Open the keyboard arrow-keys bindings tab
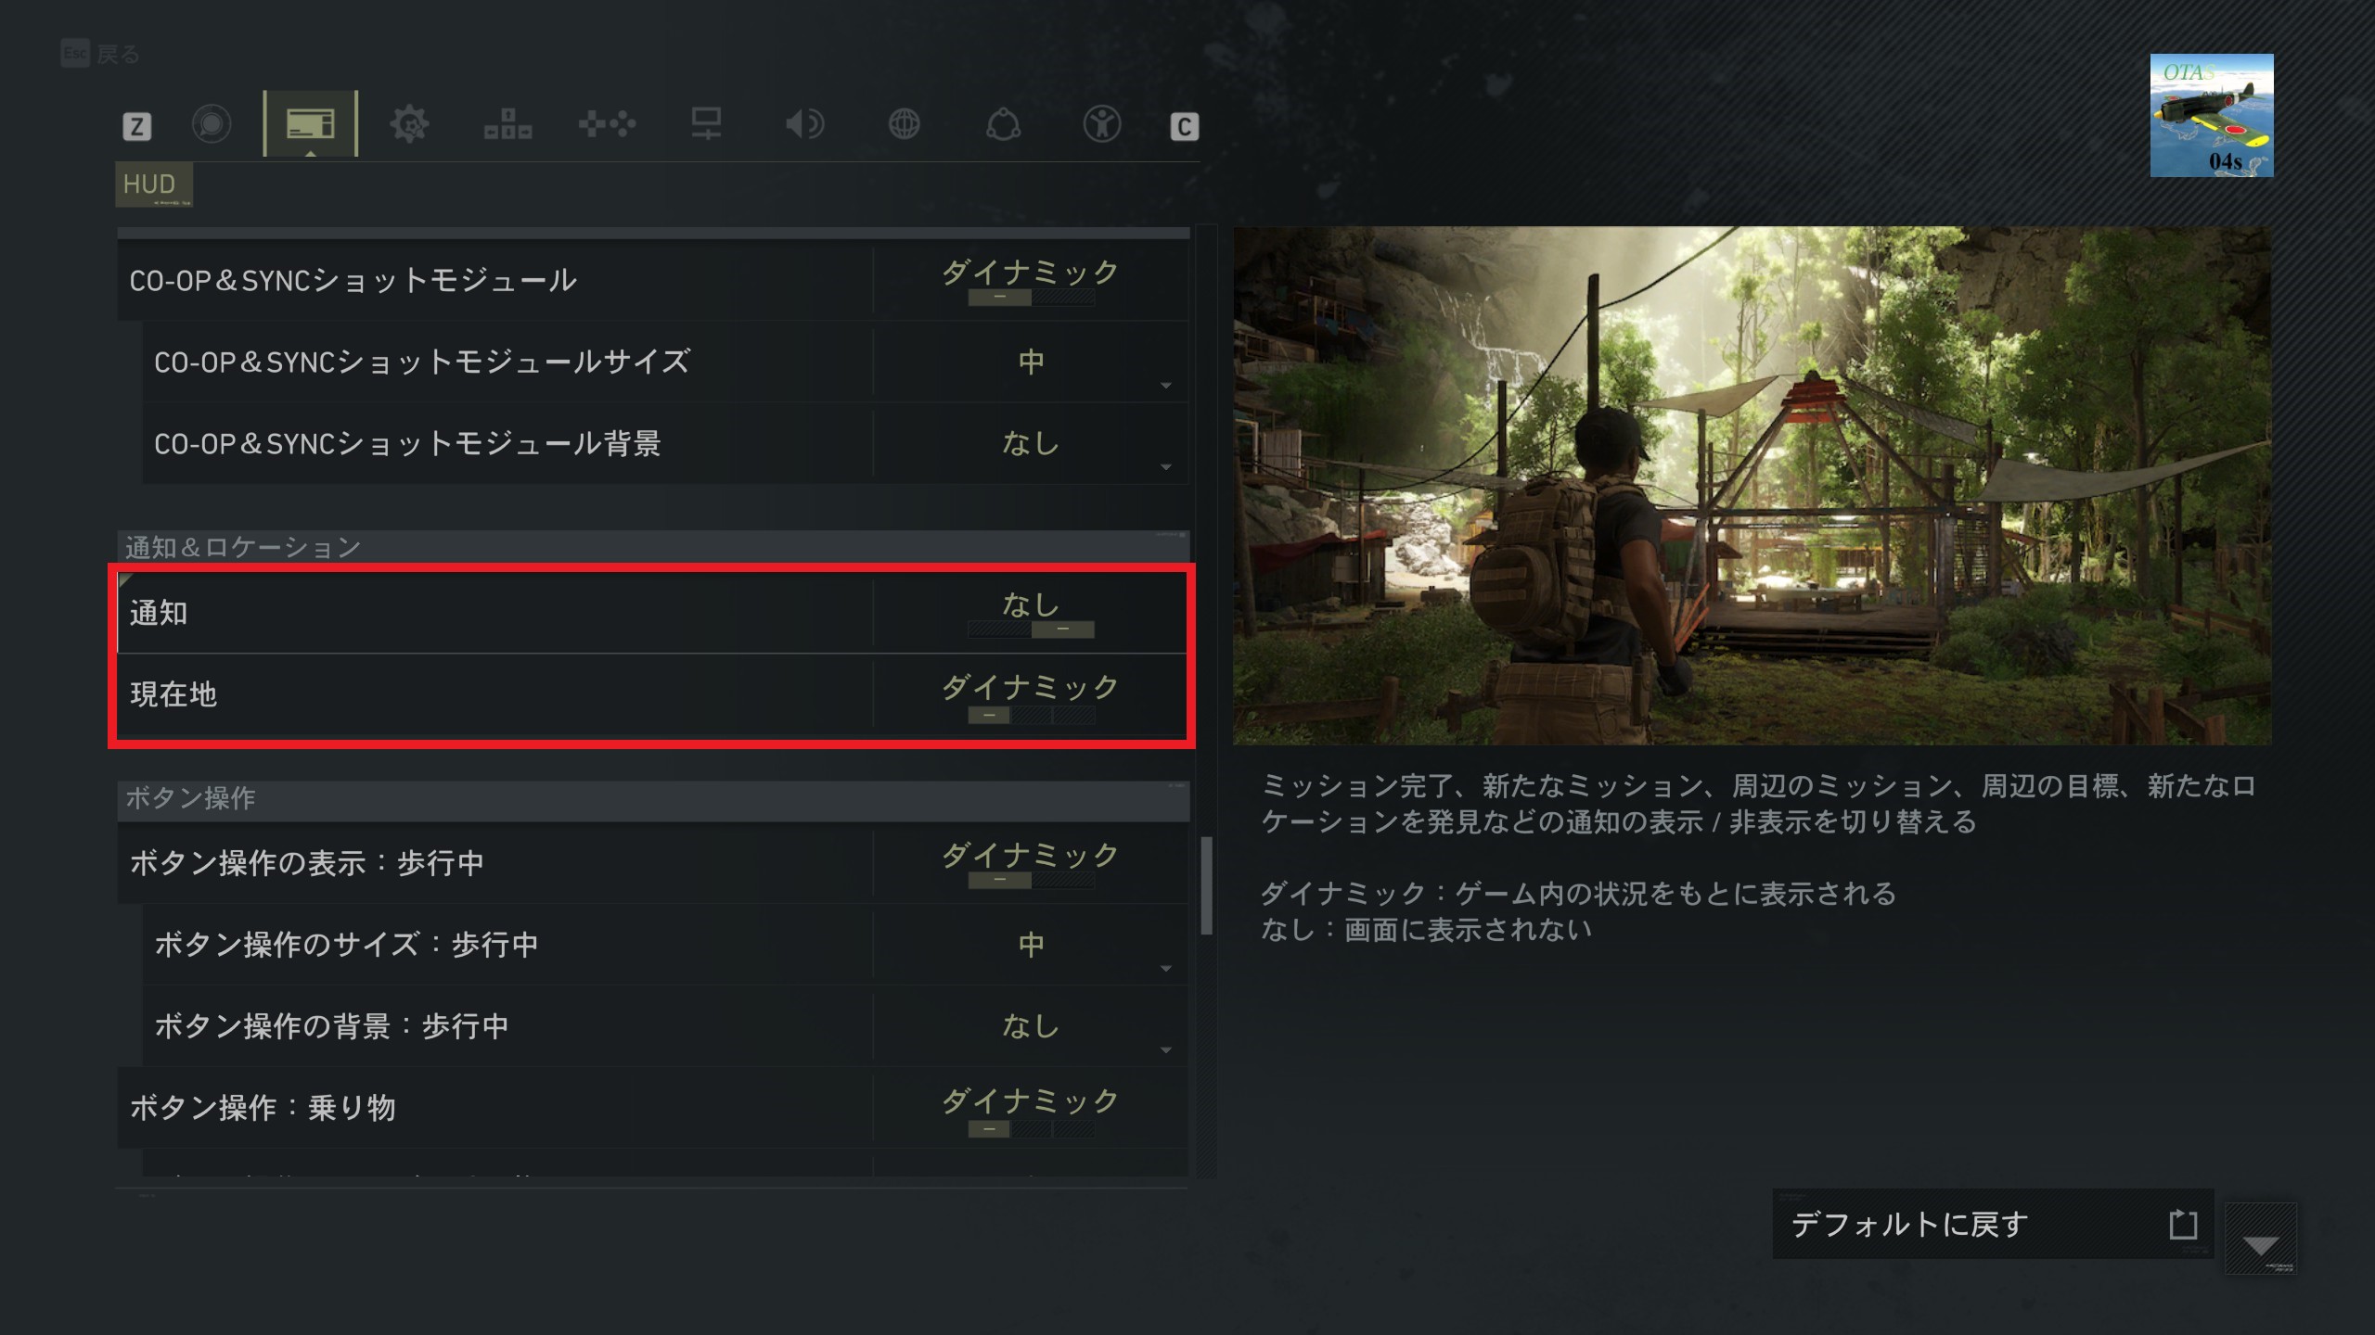This screenshot has height=1335, width=2375. coord(507,124)
